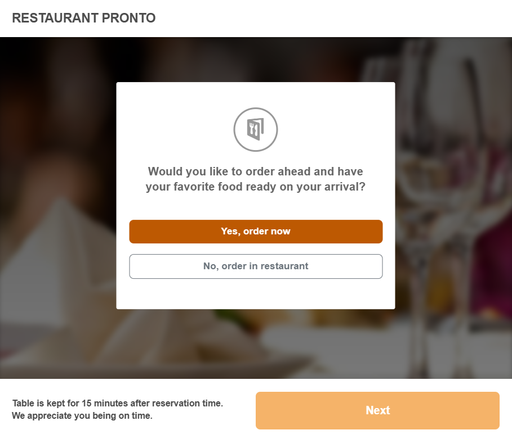The image size is (512, 439).
Task: Click the words 'favorite food' in the question
Action: click(197, 187)
